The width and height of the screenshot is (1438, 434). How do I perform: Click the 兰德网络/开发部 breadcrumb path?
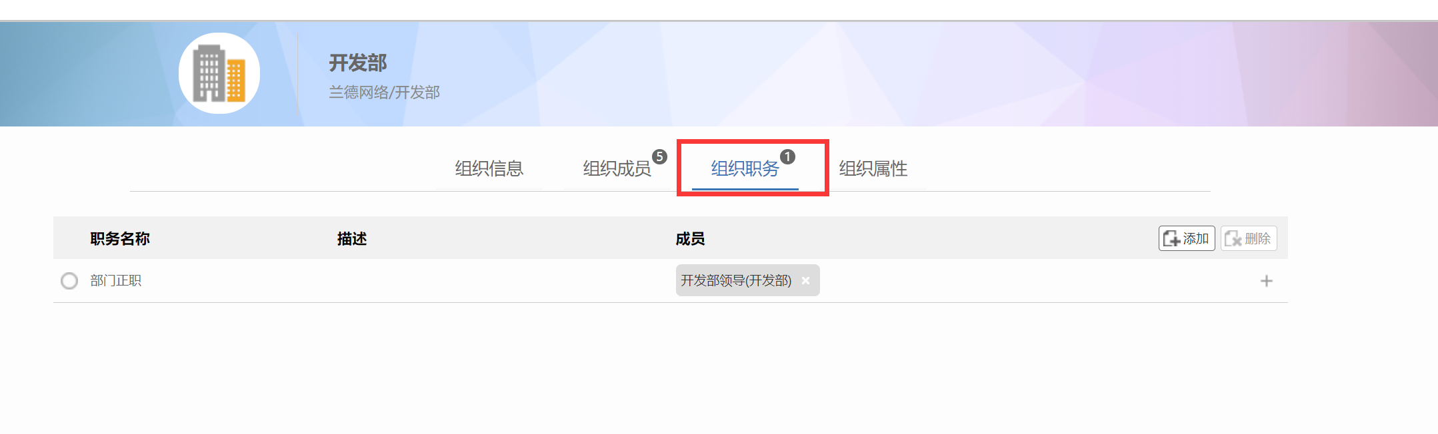pyautogui.click(x=384, y=93)
